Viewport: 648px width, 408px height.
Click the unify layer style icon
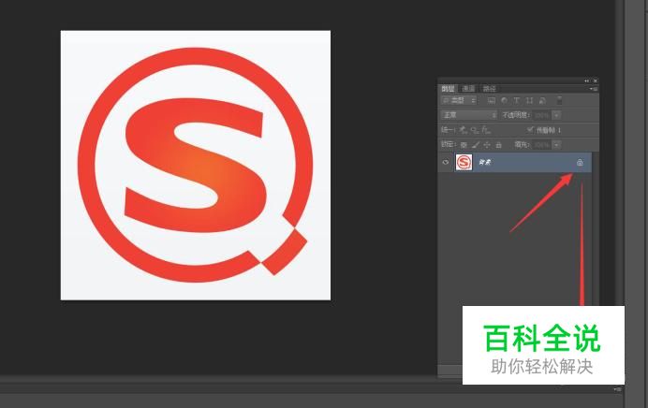tap(486, 130)
